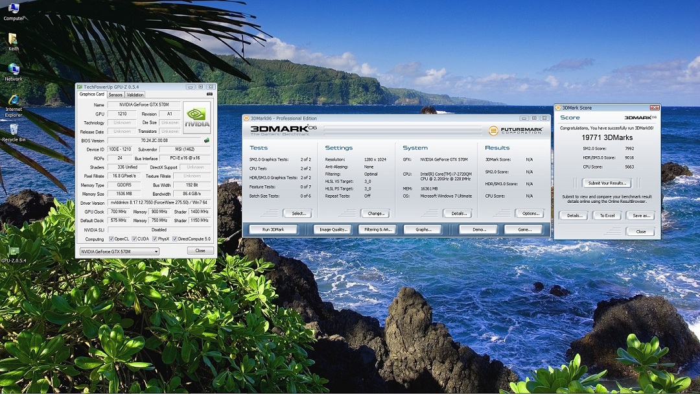Image resolution: width=700 pixels, height=394 pixels.
Task: Click the Resolution value 1280 x 1024
Action: 375,159
